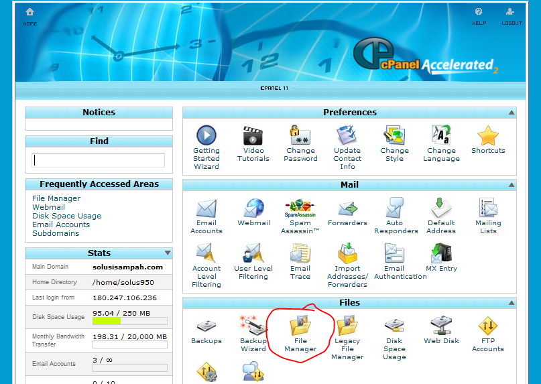This screenshot has height=384, width=541.
Task: Click the Notices panel header
Action: pos(99,113)
